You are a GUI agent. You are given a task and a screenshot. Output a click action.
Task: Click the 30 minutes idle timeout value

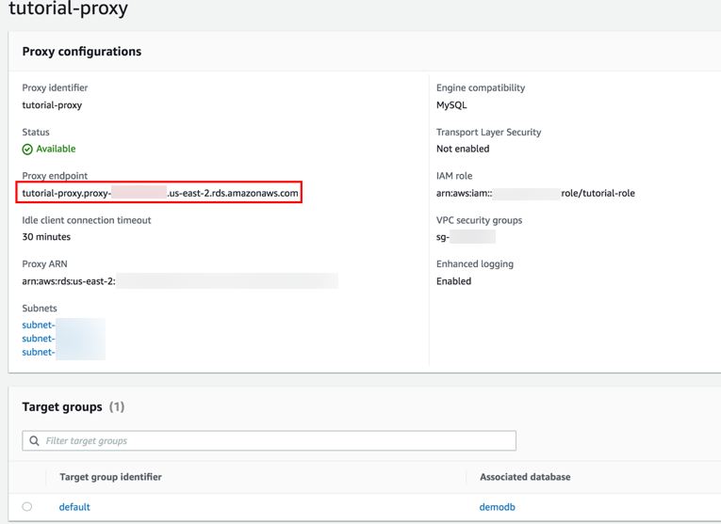pos(46,237)
